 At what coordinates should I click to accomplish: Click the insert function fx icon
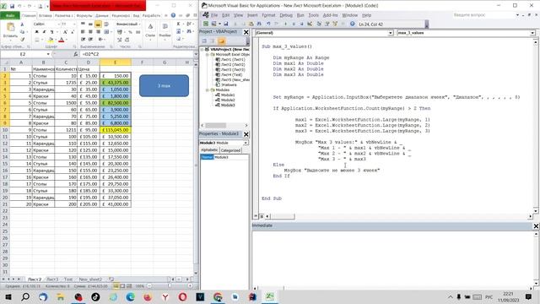75,54
